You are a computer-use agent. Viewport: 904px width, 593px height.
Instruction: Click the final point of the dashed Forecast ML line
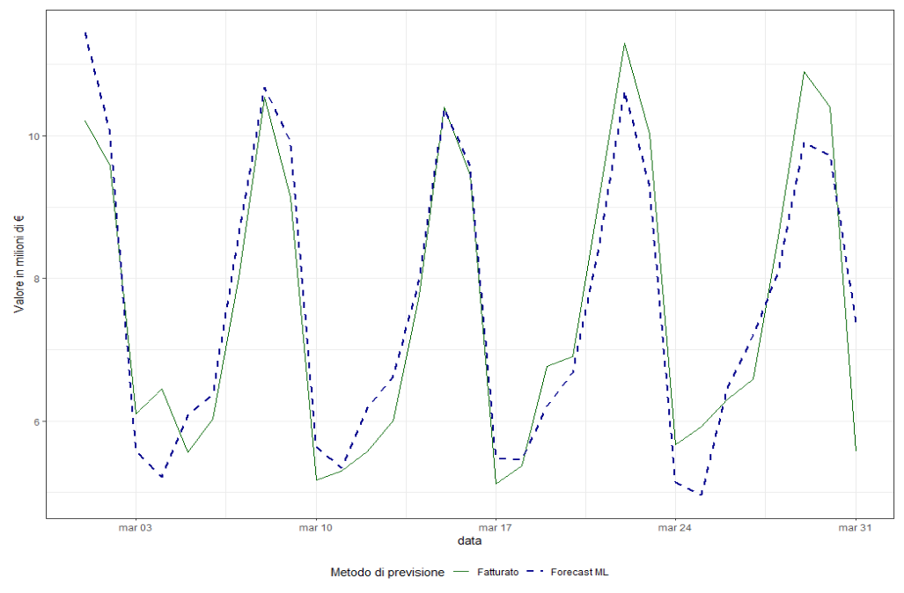pos(856,322)
